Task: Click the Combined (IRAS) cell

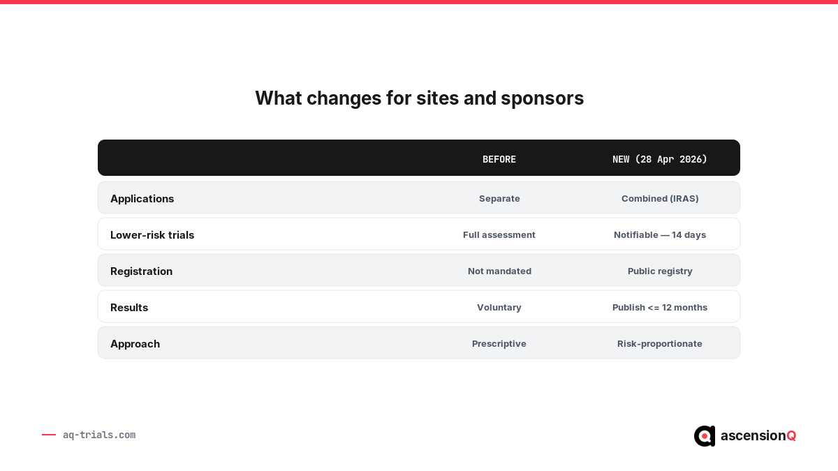Action: (x=660, y=199)
